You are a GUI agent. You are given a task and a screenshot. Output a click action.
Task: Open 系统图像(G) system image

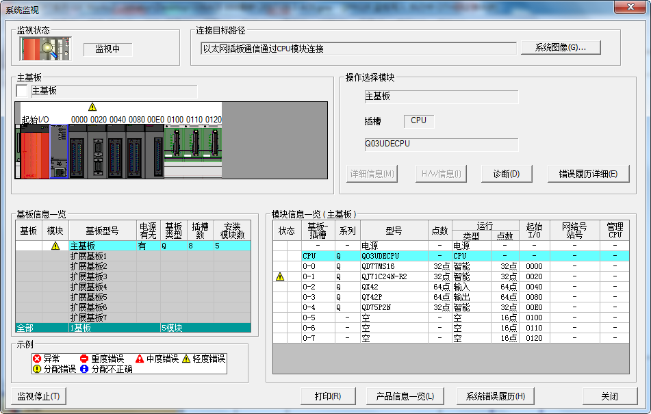point(561,48)
